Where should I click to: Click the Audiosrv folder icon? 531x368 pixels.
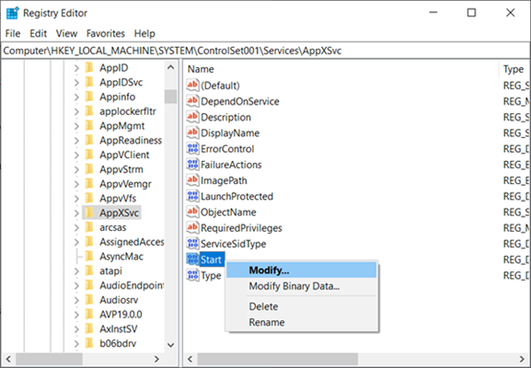click(89, 300)
